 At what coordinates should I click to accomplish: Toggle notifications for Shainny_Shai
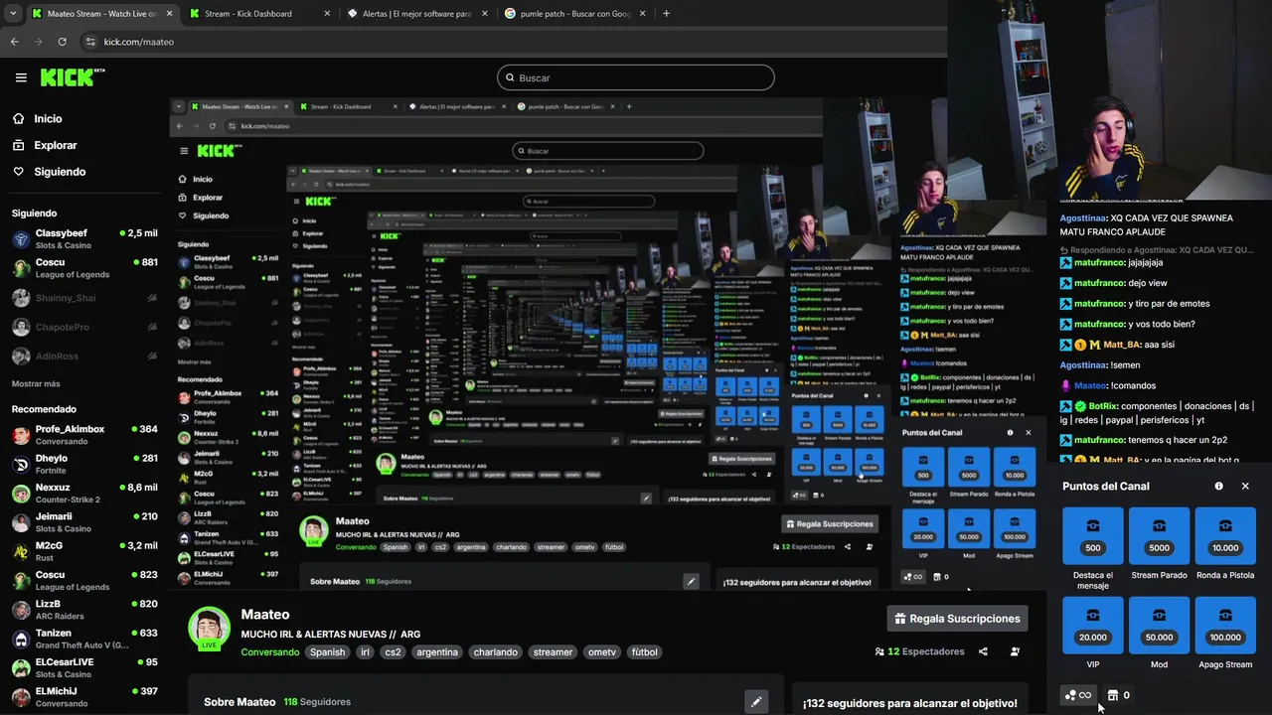[152, 298]
